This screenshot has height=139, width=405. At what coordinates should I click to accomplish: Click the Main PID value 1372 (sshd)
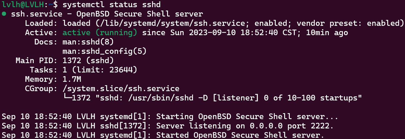click(x=88, y=61)
